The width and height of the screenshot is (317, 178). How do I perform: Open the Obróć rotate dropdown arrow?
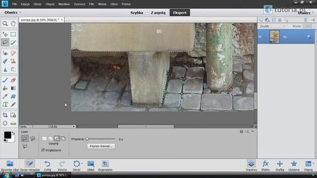coord(81,164)
